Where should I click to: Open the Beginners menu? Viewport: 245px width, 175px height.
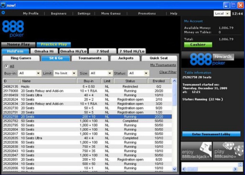59,14
